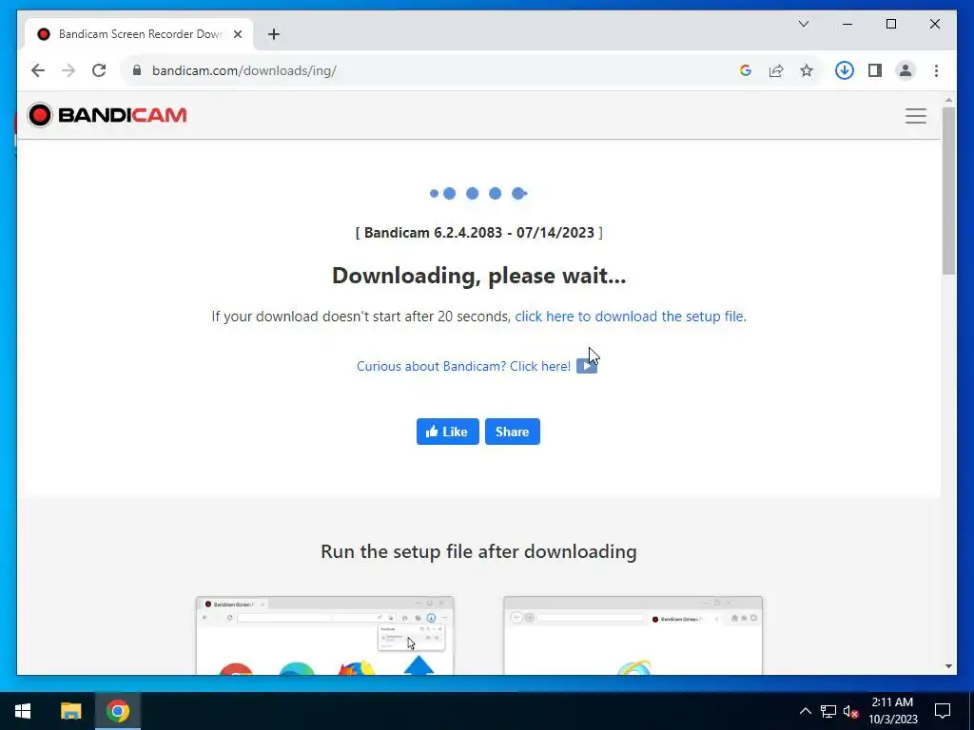Minimize the Chrome window
Viewport: 974px width, 730px height.
[x=847, y=24]
